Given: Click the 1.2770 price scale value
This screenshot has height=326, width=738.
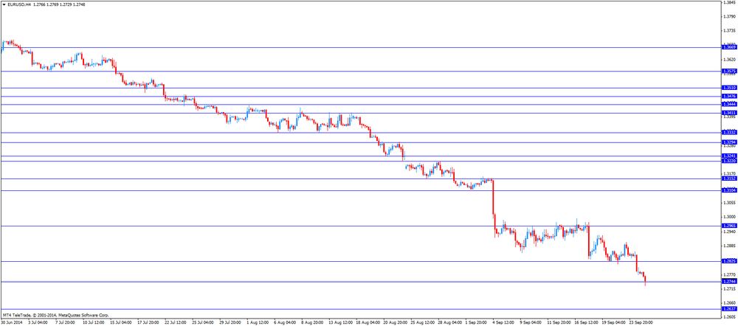Looking at the screenshot, I should click(x=729, y=274).
